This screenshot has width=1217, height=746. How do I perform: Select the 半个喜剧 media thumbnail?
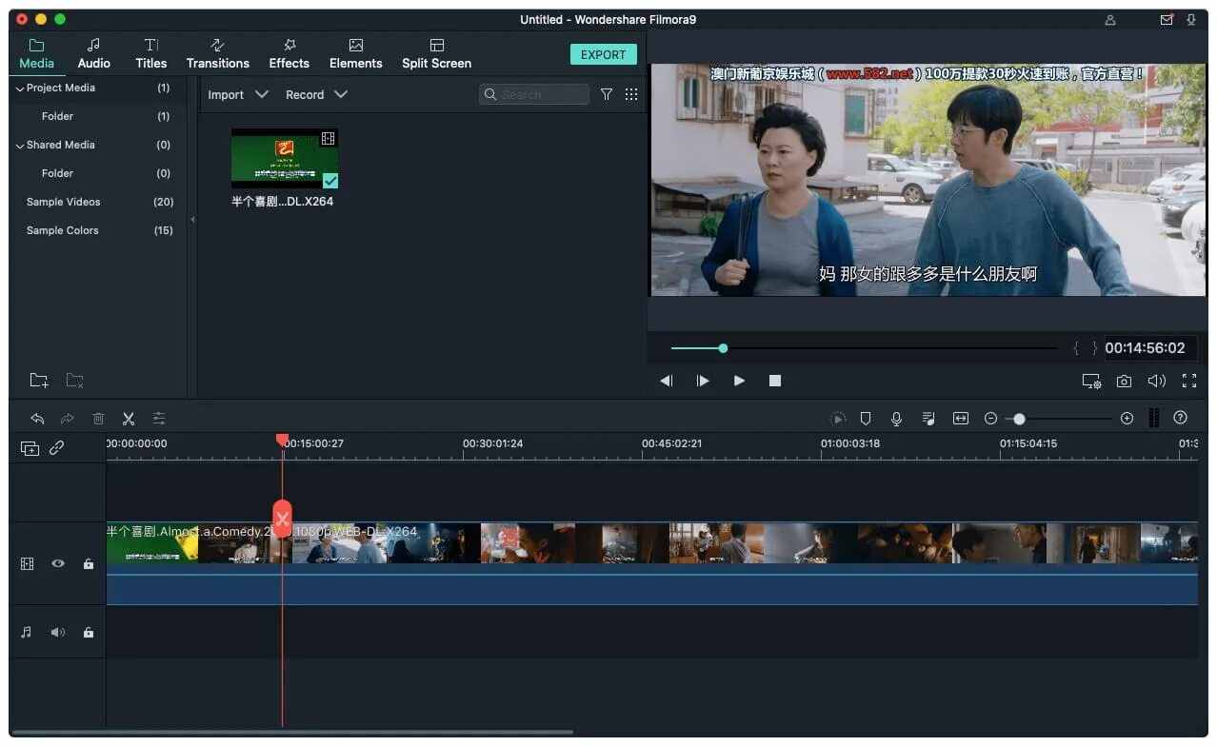[285, 159]
